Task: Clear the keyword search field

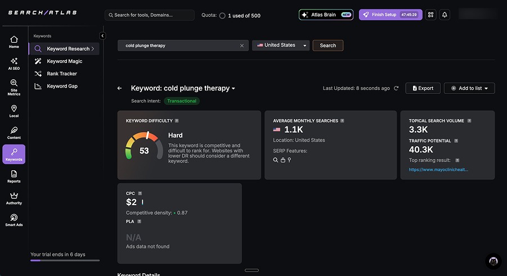Action: 242,46
